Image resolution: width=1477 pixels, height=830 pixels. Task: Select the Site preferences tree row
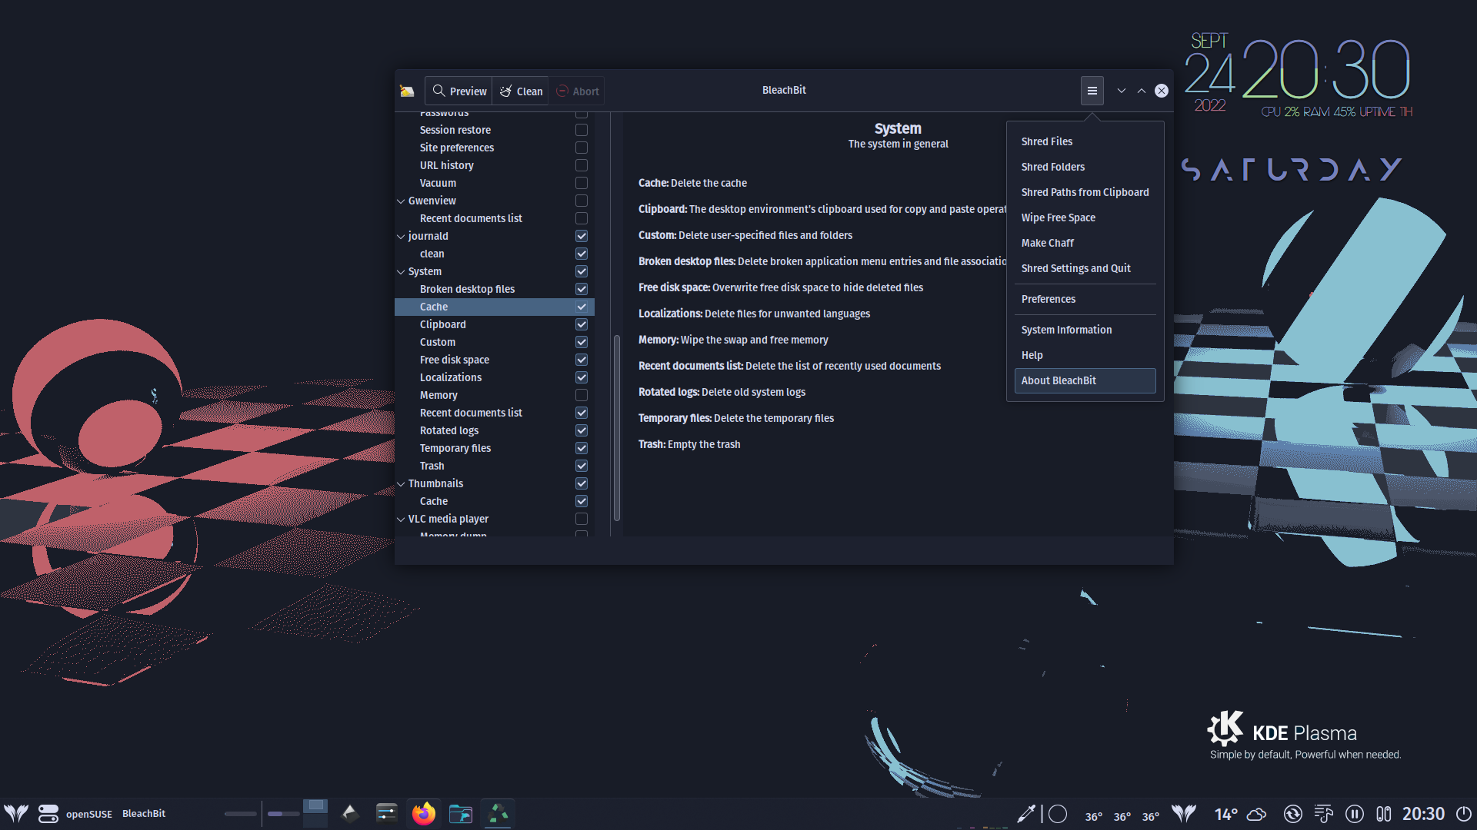coord(495,148)
